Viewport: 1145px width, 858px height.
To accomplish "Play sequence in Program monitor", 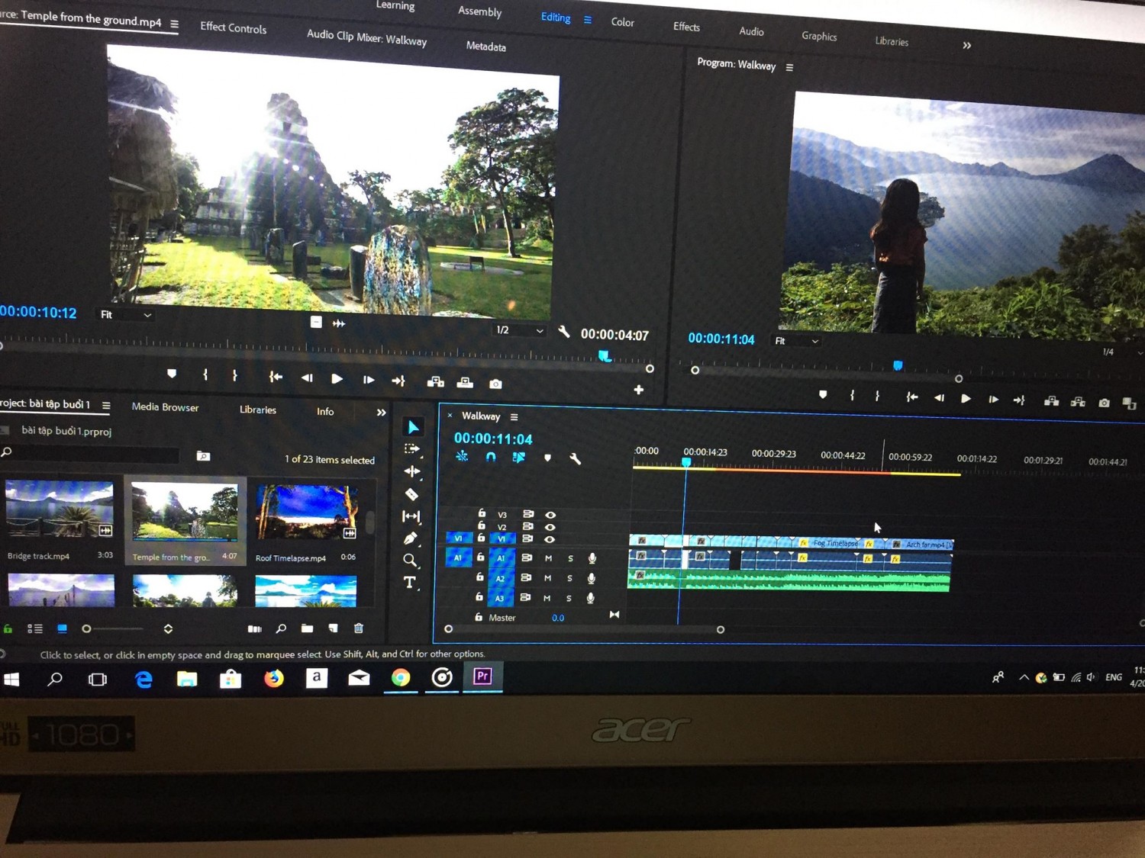I will [x=966, y=398].
